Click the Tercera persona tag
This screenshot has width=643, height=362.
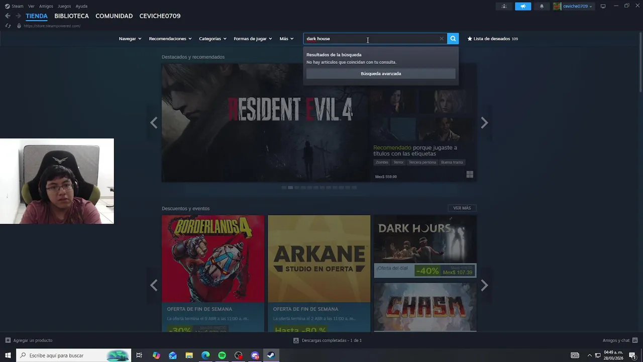click(x=422, y=162)
